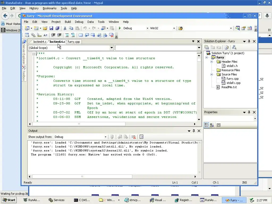The image size is (272, 204).
Task: Start debugging with the green play icon
Action: 120,28
